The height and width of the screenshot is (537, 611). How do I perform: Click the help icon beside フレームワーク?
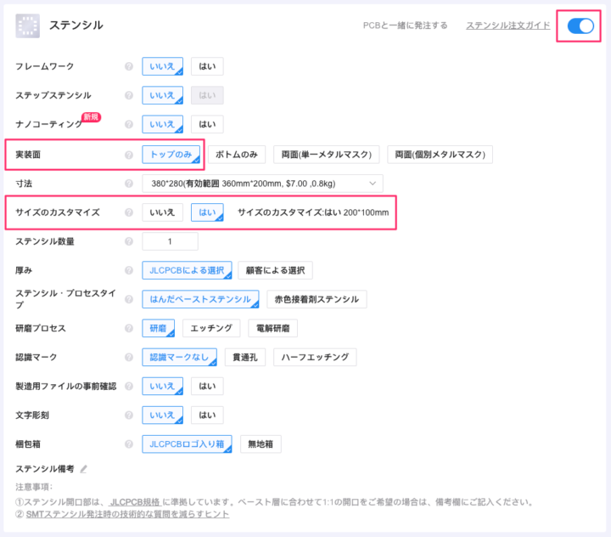pos(129,66)
